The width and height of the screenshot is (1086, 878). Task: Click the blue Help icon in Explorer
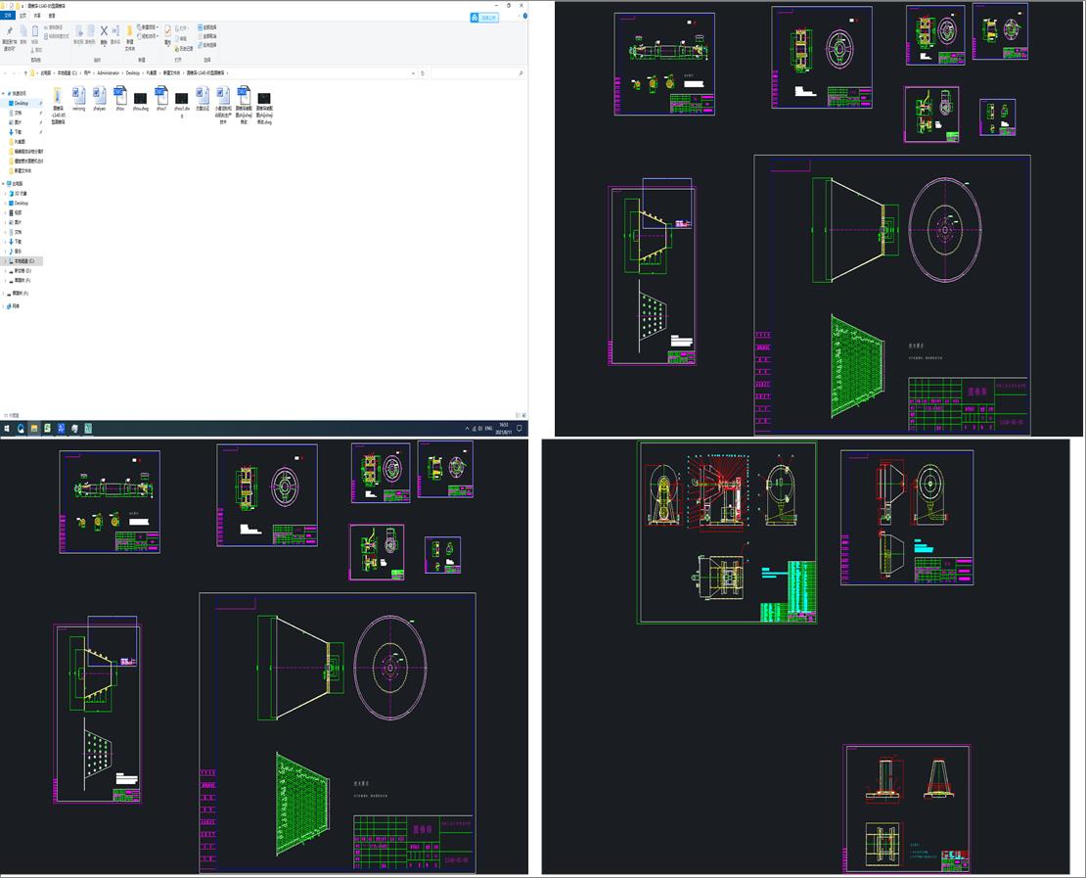[525, 16]
